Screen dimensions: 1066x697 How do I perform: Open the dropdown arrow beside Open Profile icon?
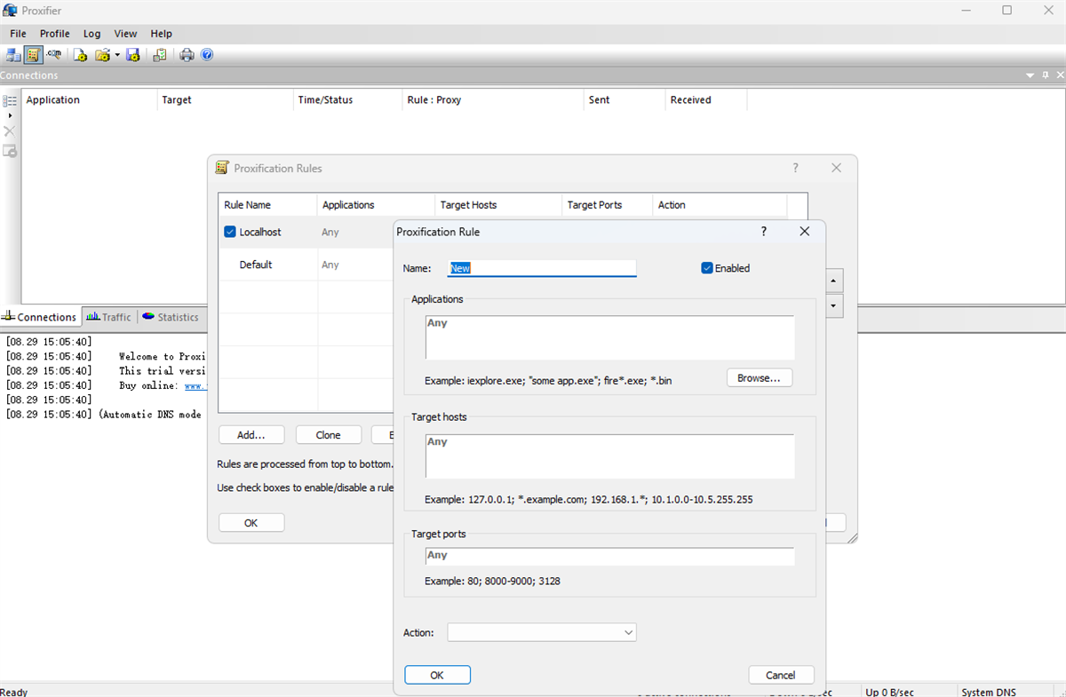click(x=117, y=55)
